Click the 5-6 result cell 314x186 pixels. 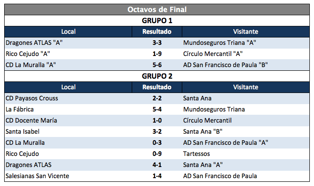point(157,65)
